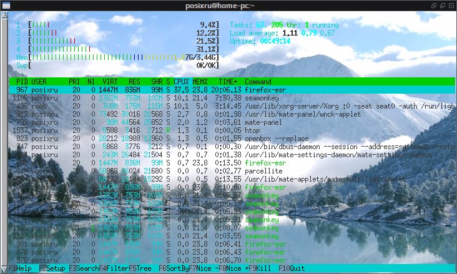457x274 pixels.
Task: Sort by the PRI column header
Action: click(74, 82)
